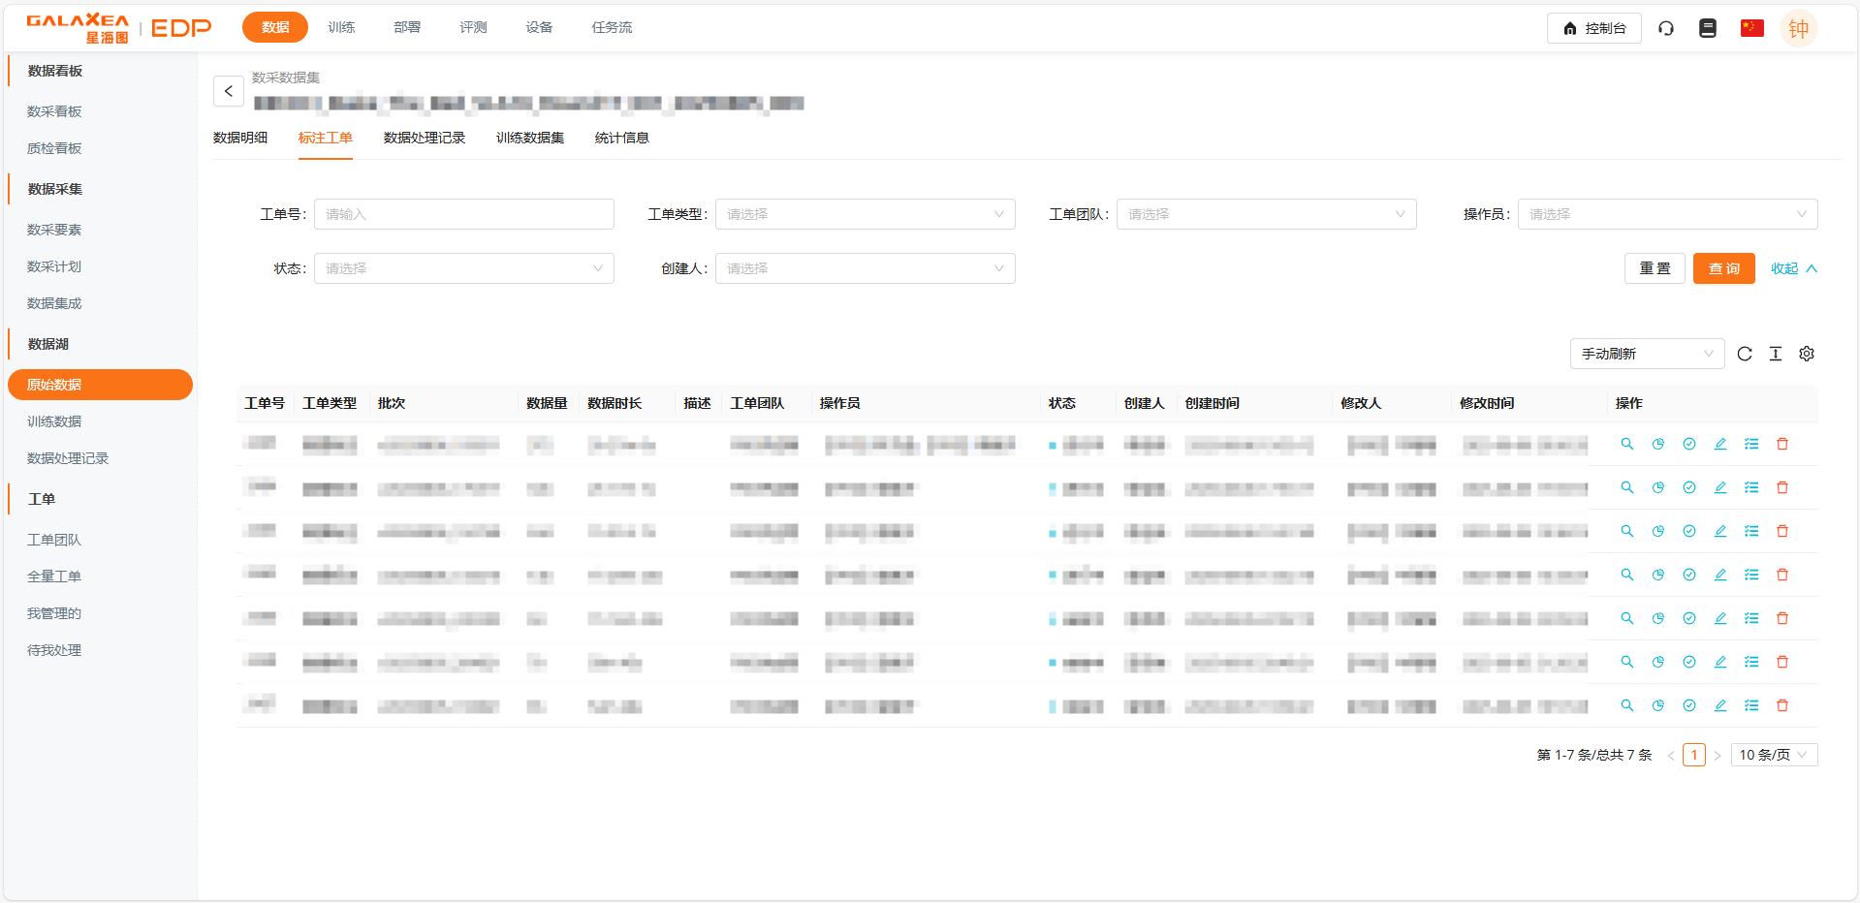Click the pie chart icon in fourth row
This screenshot has width=1860, height=903.
tap(1658, 575)
